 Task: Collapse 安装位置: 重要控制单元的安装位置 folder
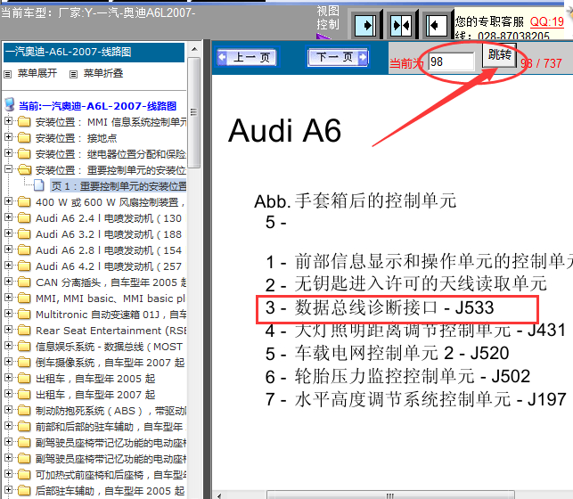click(x=8, y=168)
